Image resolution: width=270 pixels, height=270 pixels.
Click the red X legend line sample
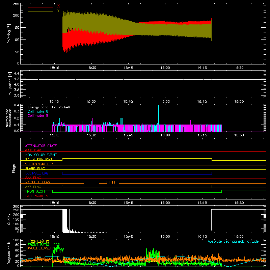(40, 7)
